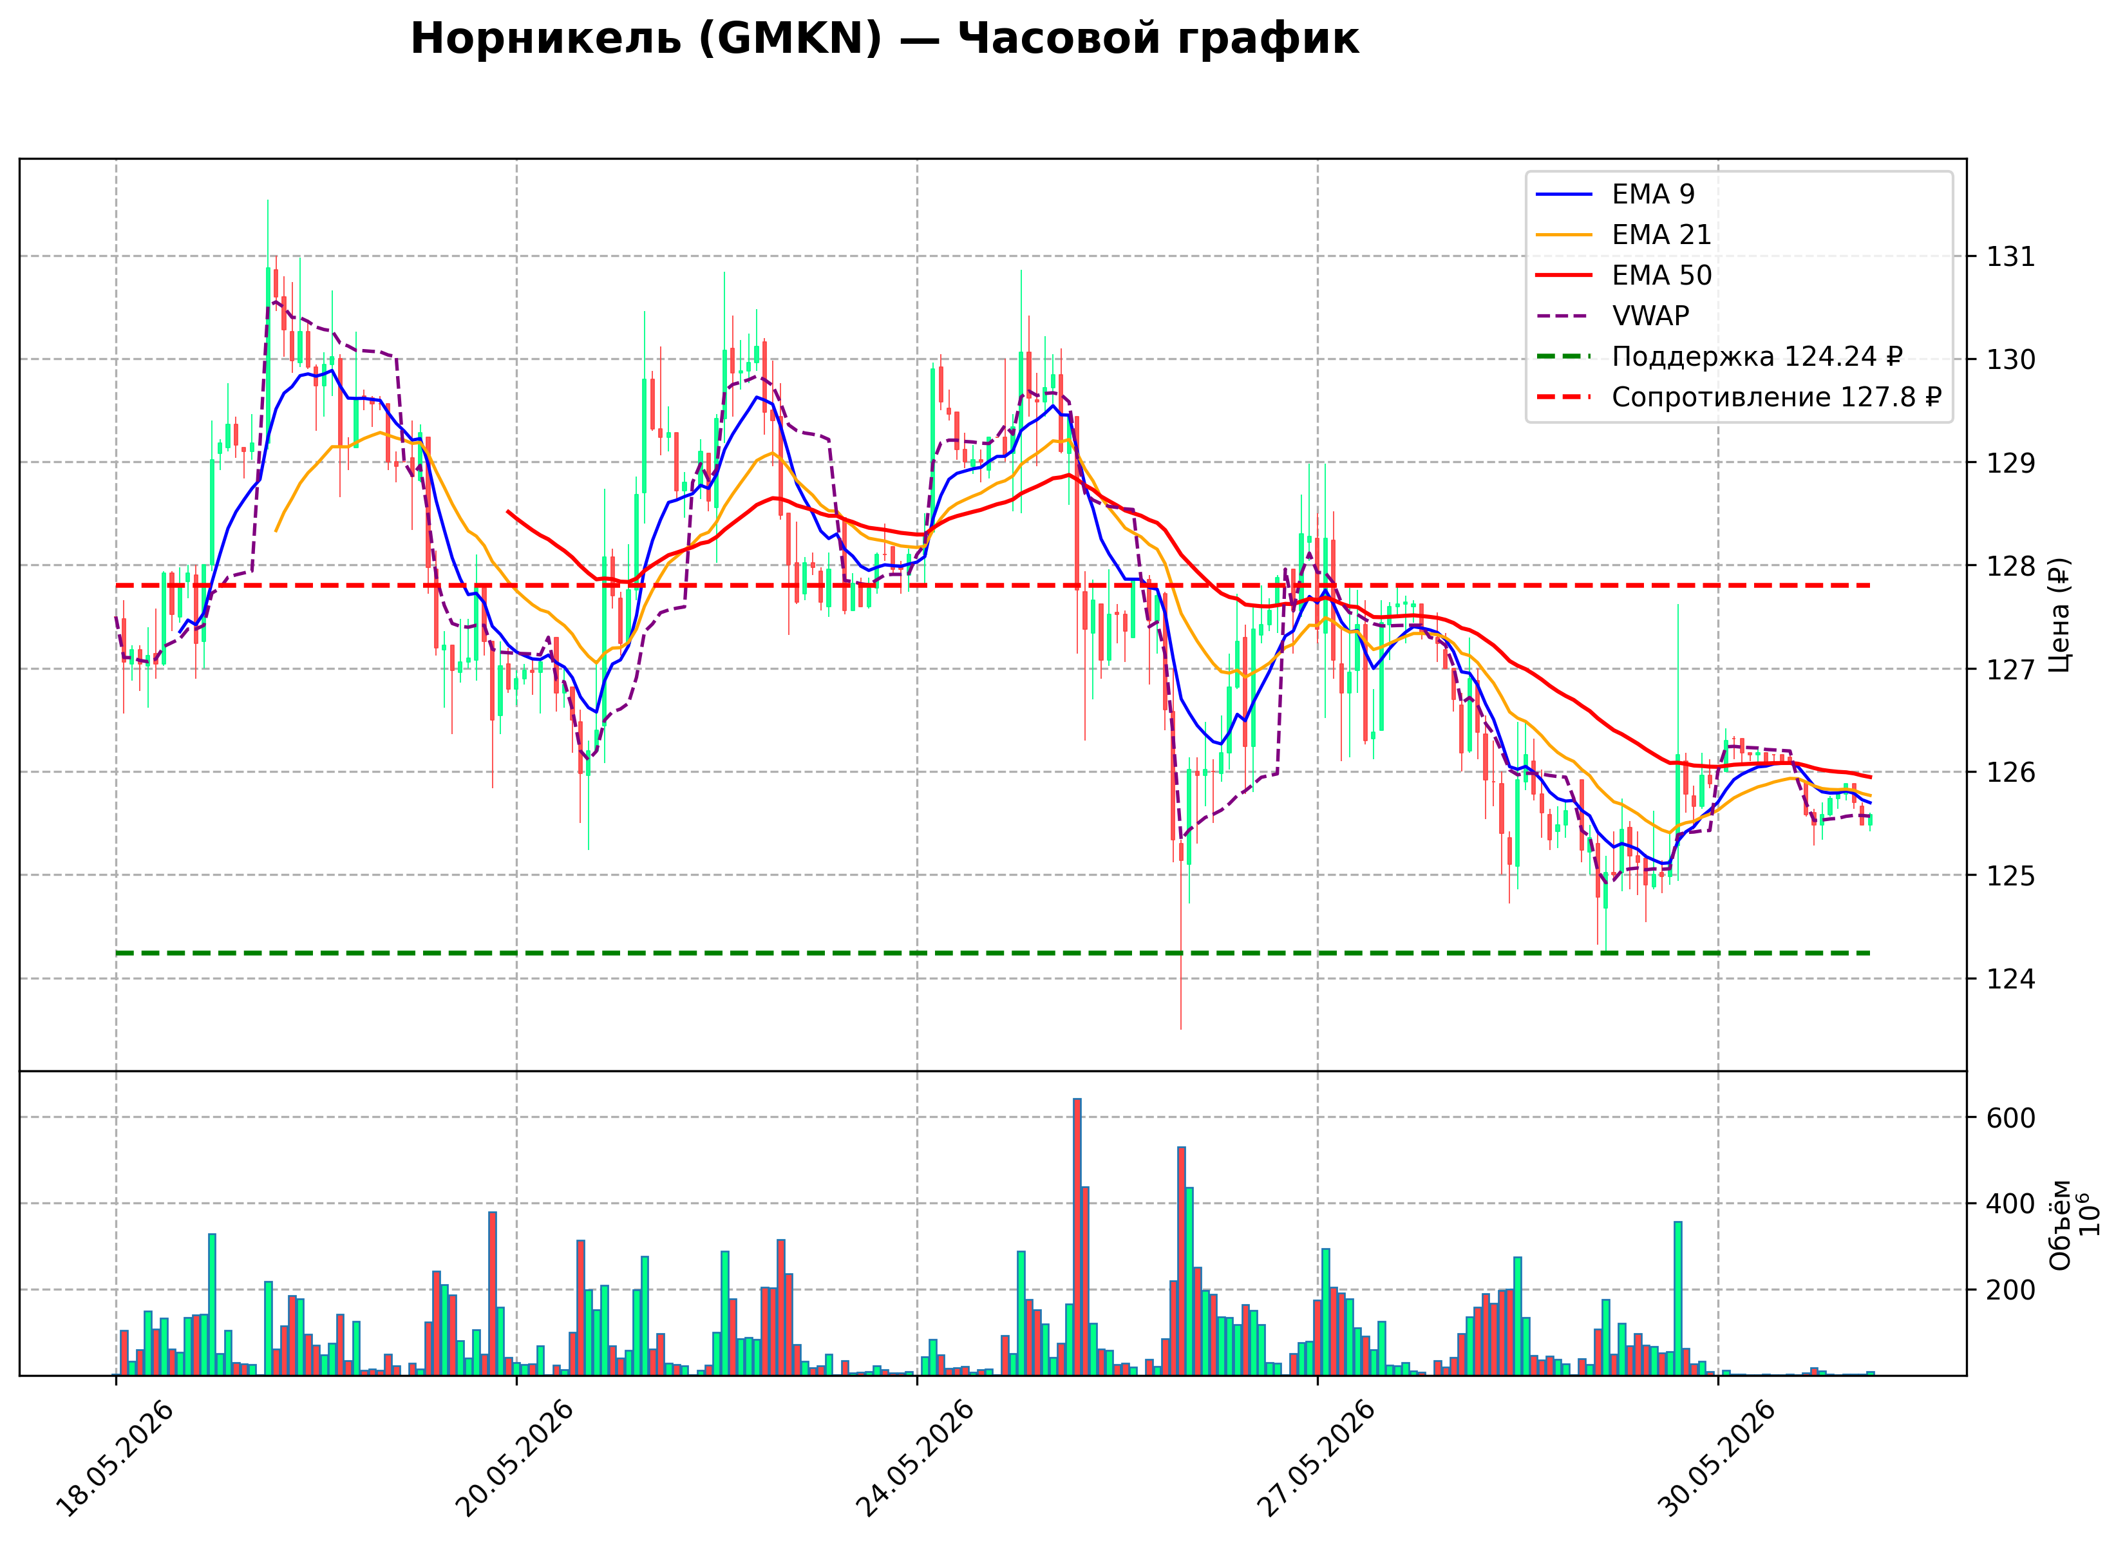The image size is (2125, 1541).
Task: Click the 129 price axis tick label
Action: 2010,463
